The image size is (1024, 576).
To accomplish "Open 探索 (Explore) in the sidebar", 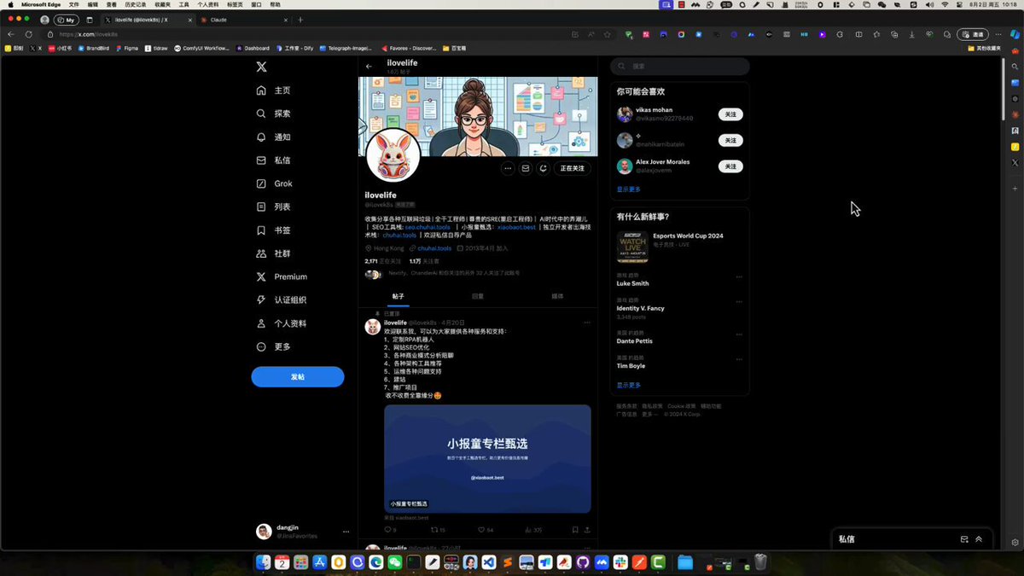I will (x=274, y=113).
